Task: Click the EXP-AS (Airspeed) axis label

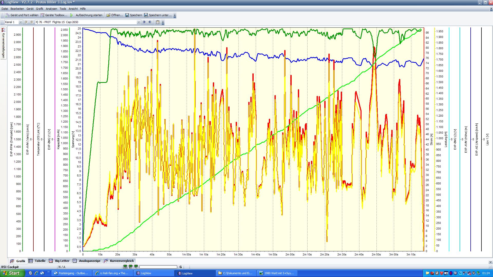Action: 477,139
